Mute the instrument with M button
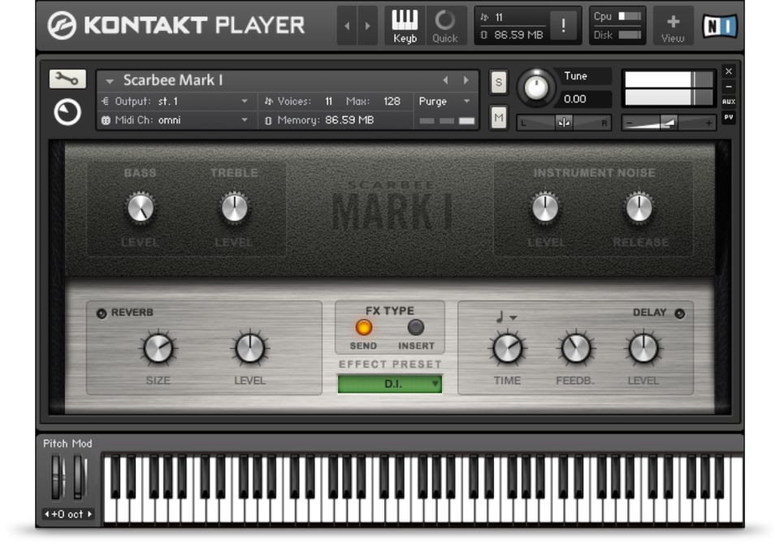Image resolution: width=780 pixels, height=544 pixels. coord(498,118)
